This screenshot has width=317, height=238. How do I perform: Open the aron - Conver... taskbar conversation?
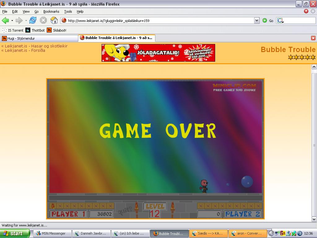click(x=248, y=233)
